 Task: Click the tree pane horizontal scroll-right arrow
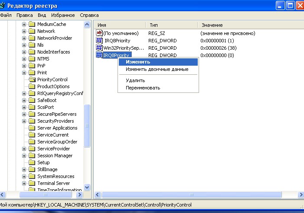pos(79,195)
